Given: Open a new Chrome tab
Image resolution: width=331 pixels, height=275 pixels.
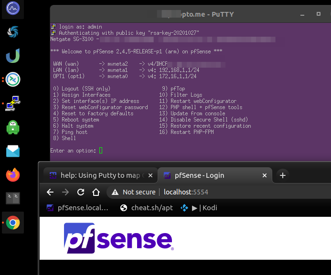Looking at the screenshot, I should pyautogui.click(x=283, y=175).
